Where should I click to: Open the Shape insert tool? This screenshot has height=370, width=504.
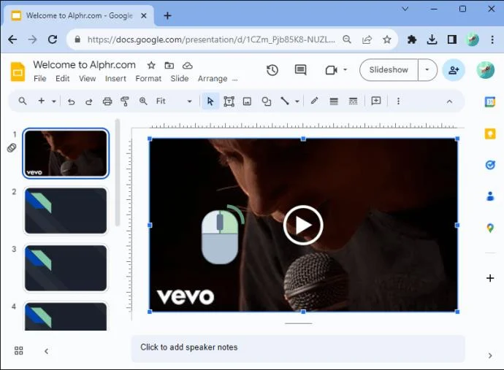click(266, 101)
